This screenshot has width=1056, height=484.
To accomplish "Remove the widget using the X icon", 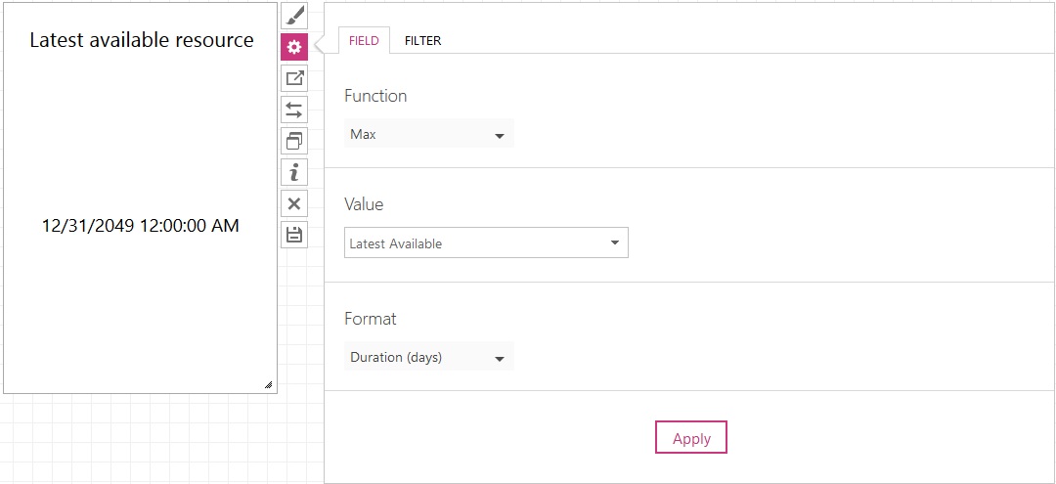I will [x=294, y=203].
